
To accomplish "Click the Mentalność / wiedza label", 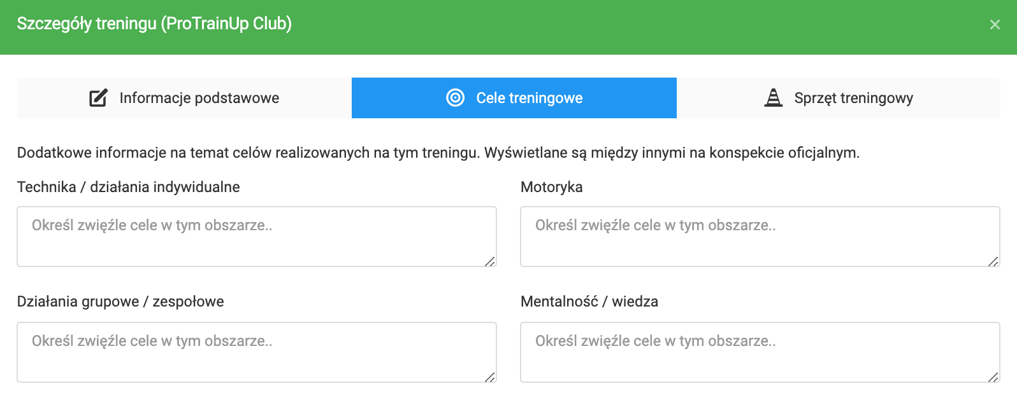I will pos(589,301).
